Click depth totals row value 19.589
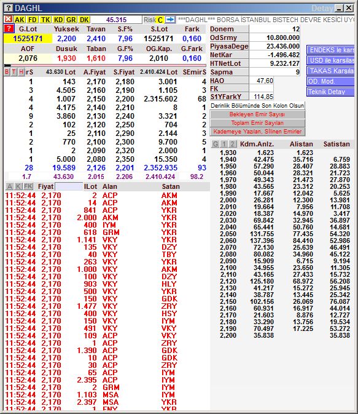 click(x=64, y=168)
